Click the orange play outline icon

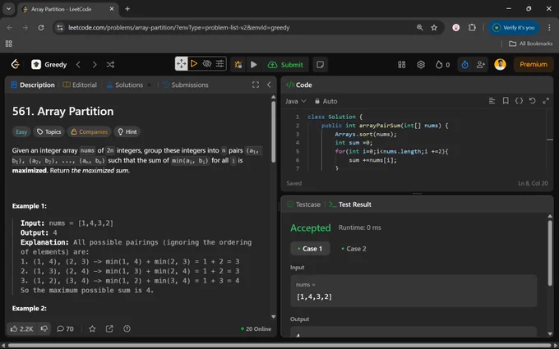[x=194, y=64]
